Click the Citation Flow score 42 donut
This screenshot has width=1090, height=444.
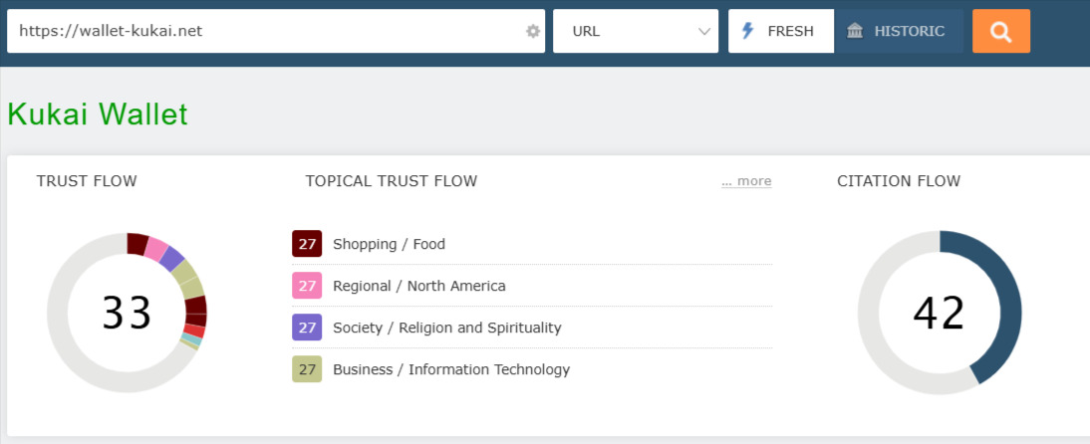point(939,313)
